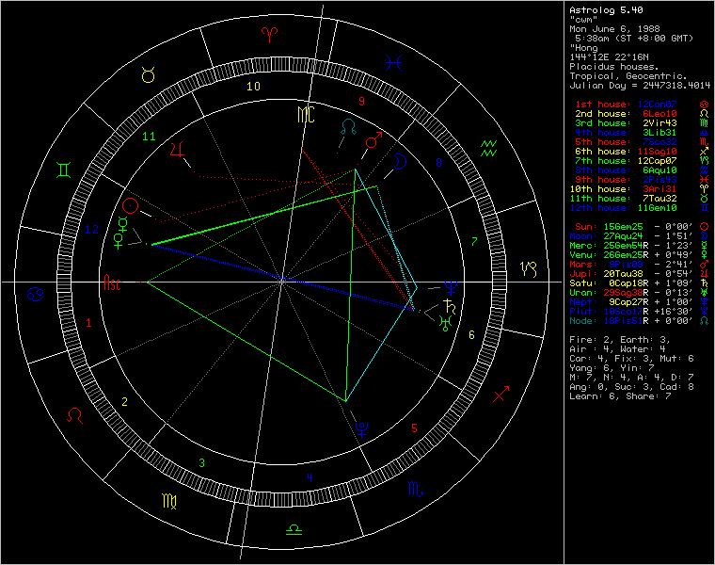This screenshot has height=565, width=715.
Task: Click the Mars: 9Pis08 row
Action: (x=639, y=265)
